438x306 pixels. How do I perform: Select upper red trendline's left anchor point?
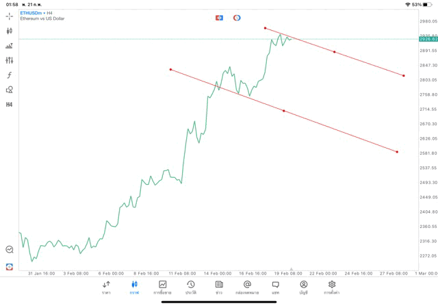point(265,28)
